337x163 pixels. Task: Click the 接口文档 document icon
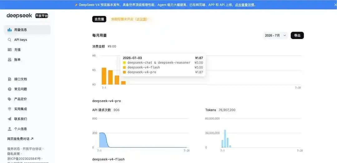[x=9, y=79]
